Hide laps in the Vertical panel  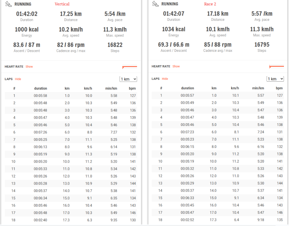click(18, 79)
